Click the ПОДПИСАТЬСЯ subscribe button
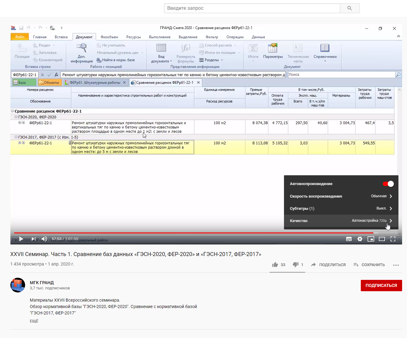Image resolution: width=407 pixels, height=338 pixels. click(381, 285)
